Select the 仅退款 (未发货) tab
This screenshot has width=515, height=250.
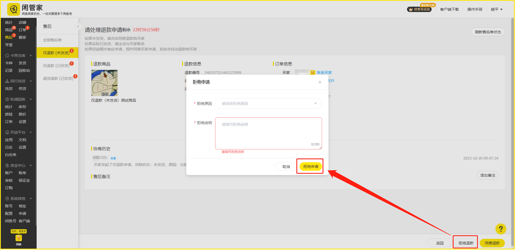point(56,53)
